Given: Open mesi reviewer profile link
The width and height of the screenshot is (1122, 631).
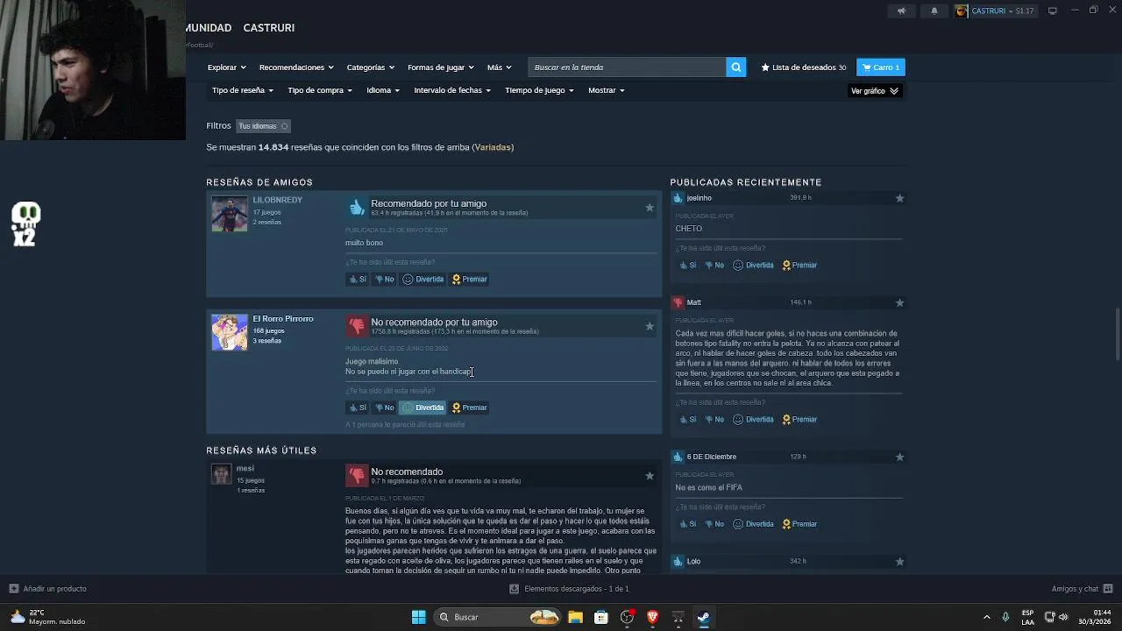Looking at the screenshot, I should click(245, 469).
